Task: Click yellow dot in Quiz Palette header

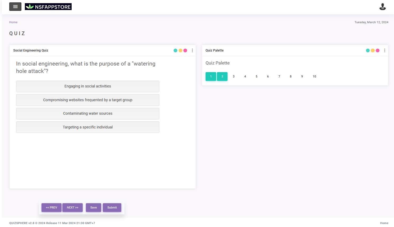Action: click(373, 50)
